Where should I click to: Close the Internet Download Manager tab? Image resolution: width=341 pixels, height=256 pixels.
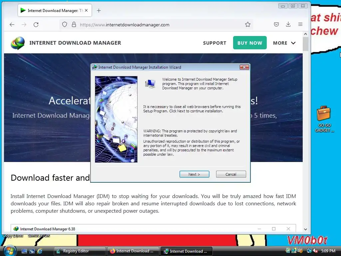click(x=86, y=10)
